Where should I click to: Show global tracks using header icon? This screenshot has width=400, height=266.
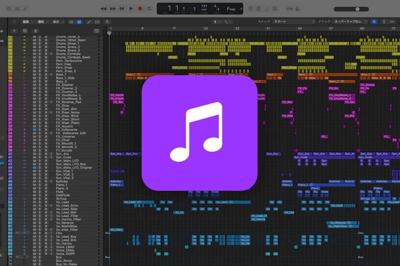pos(96,31)
